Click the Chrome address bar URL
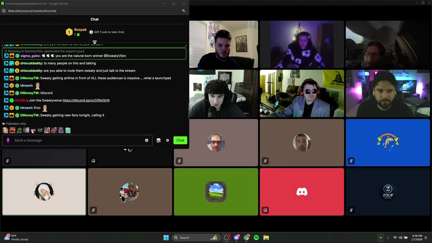The width and height of the screenshot is (432, 243). pos(32,11)
